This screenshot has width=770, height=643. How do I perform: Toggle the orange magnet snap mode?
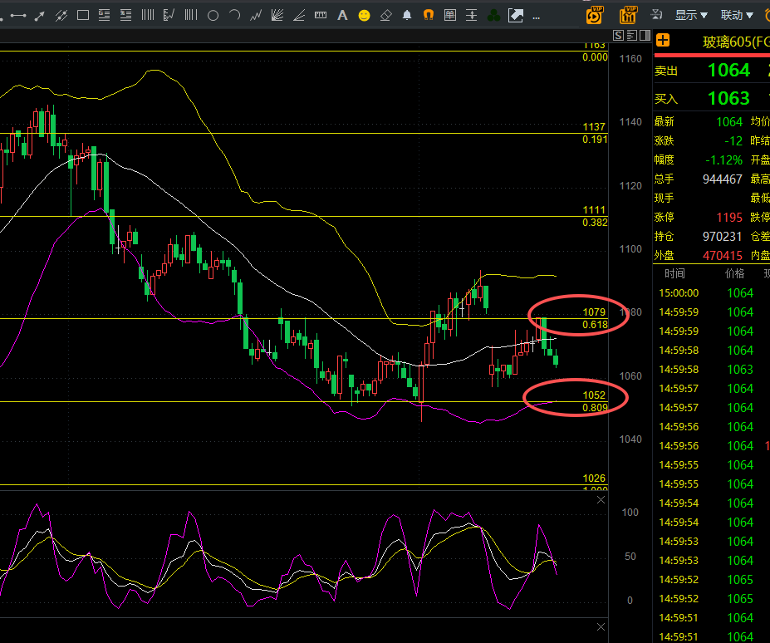coord(429,15)
